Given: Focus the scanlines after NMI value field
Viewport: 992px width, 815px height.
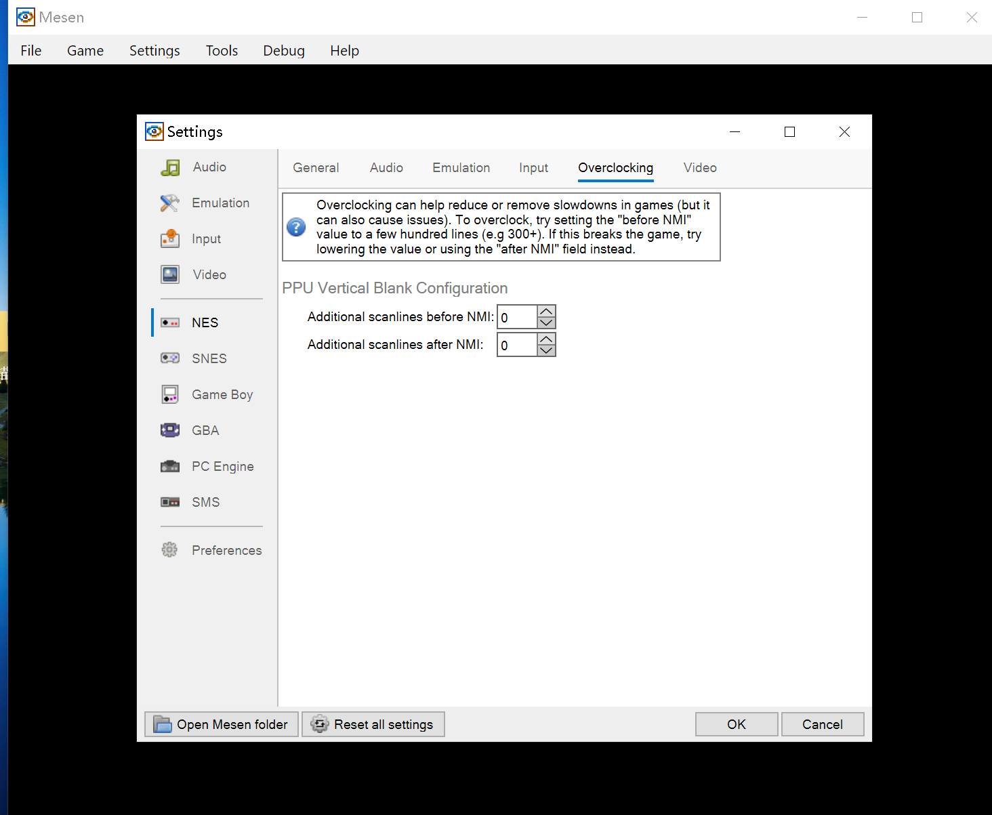Looking at the screenshot, I should click(518, 345).
